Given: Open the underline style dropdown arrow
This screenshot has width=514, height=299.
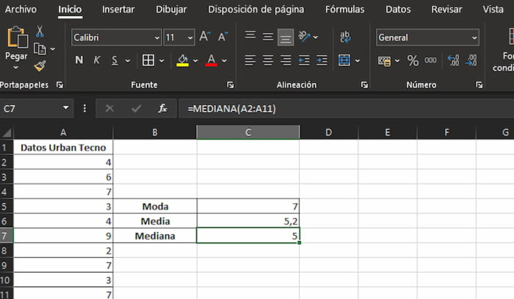Looking at the screenshot, I should (128, 61).
